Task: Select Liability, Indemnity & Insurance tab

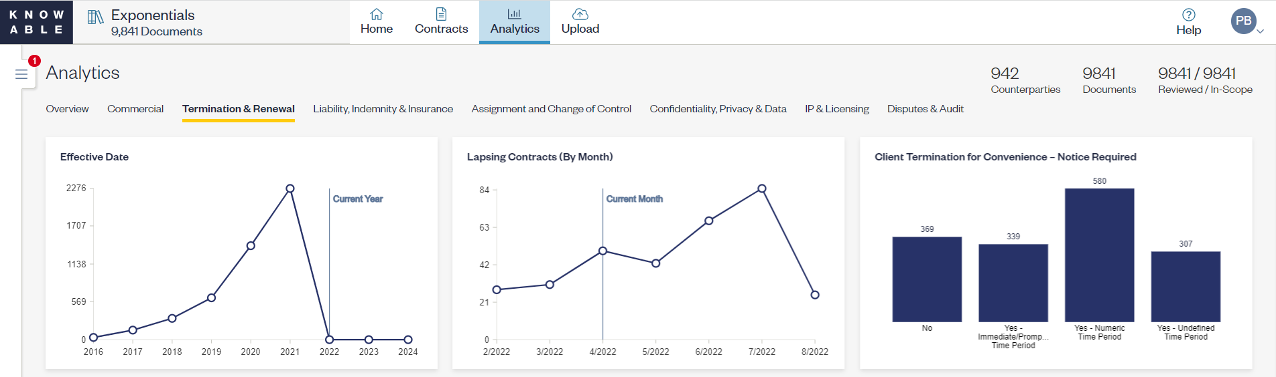Action: [x=383, y=109]
